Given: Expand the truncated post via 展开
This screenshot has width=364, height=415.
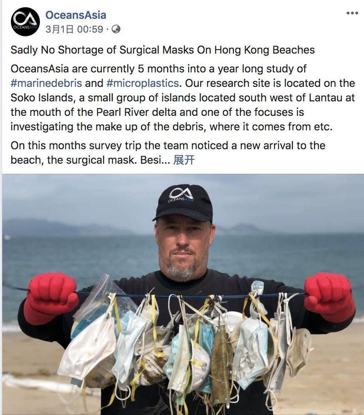Looking at the screenshot, I should click(x=184, y=160).
